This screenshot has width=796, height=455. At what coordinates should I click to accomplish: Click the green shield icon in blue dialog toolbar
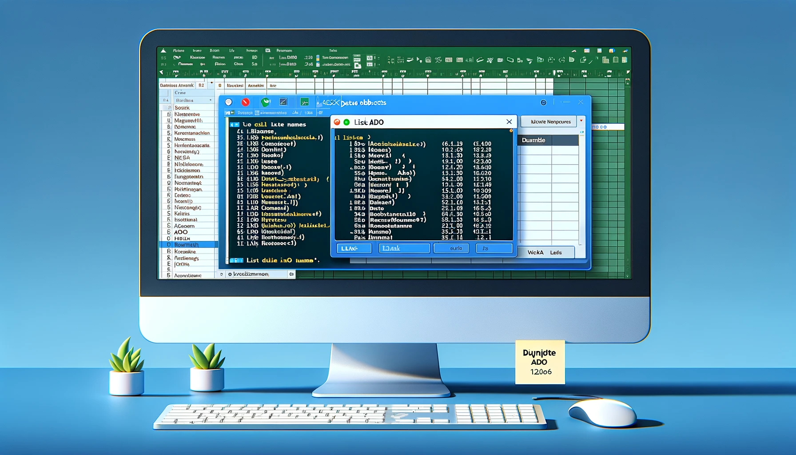[266, 102]
